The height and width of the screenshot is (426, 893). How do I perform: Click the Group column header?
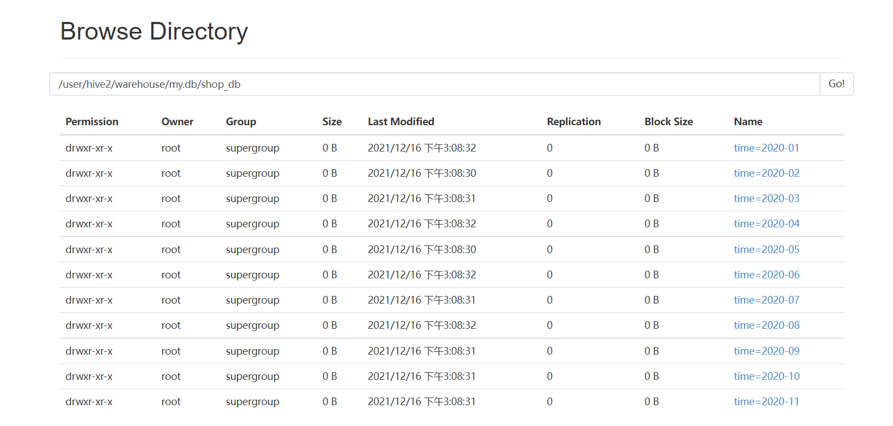tap(241, 121)
